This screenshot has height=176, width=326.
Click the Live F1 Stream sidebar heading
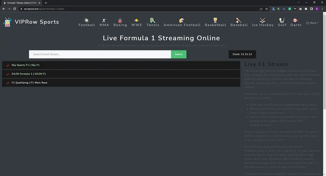266,64
